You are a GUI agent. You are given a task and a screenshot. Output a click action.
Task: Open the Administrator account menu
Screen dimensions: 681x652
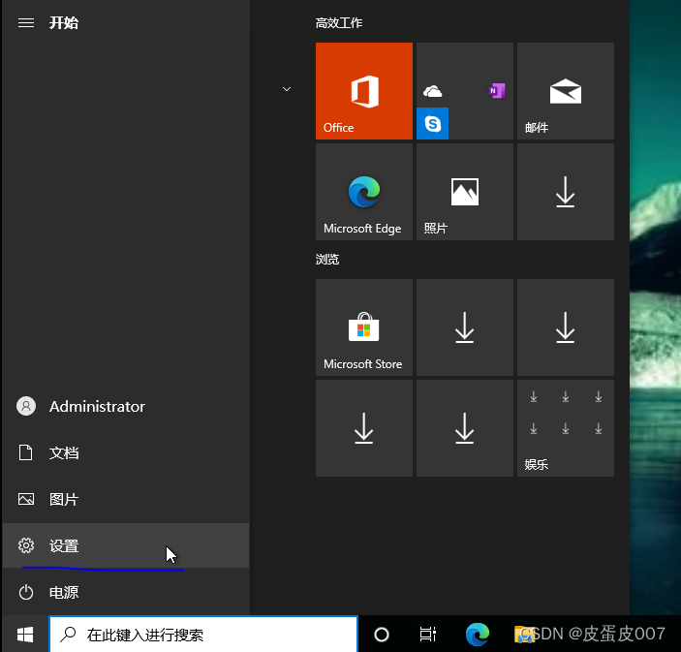point(126,406)
